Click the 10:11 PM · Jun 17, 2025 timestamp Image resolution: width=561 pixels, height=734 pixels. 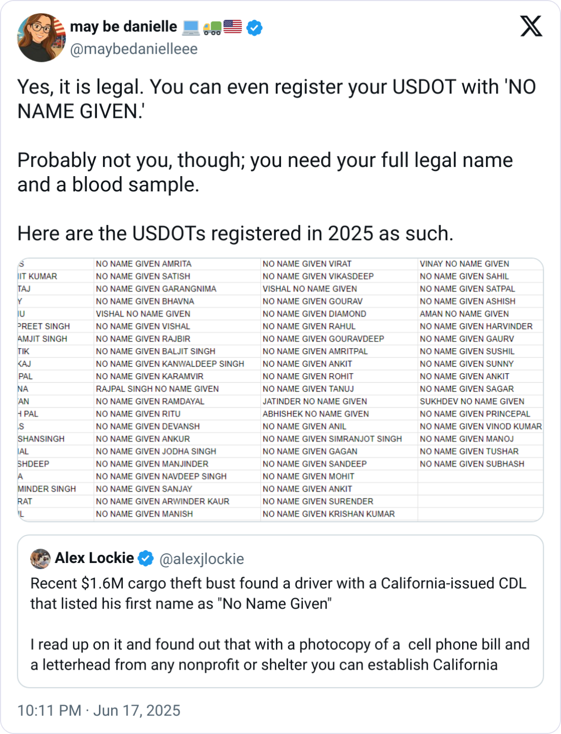tap(99, 711)
